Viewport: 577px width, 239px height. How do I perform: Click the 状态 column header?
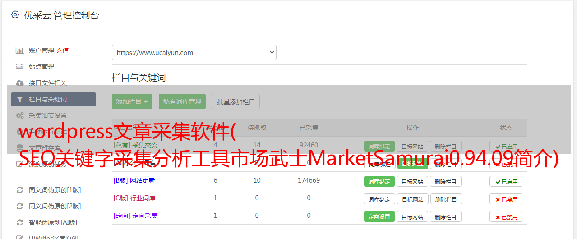point(506,128)
